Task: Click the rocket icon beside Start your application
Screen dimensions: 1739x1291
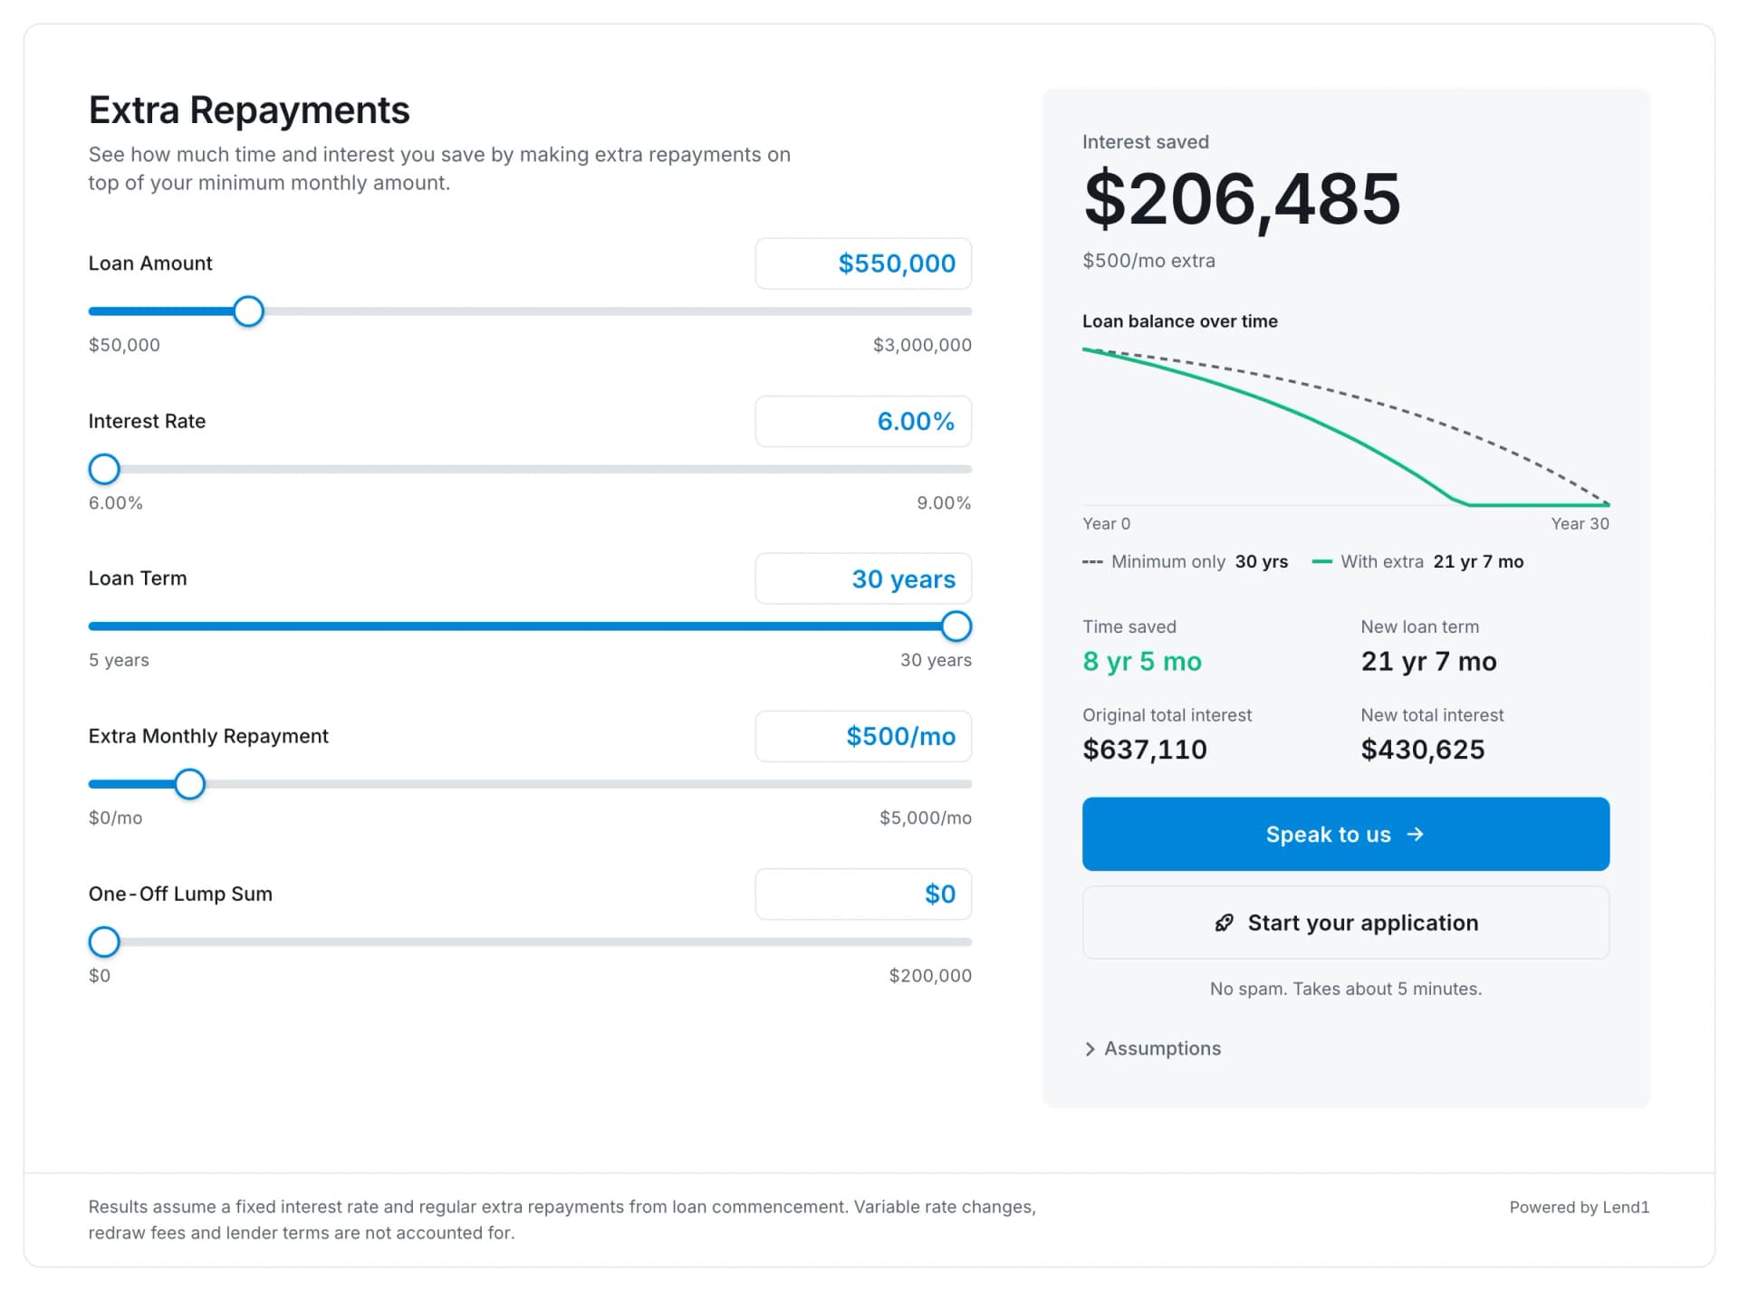Action: 1224,923
